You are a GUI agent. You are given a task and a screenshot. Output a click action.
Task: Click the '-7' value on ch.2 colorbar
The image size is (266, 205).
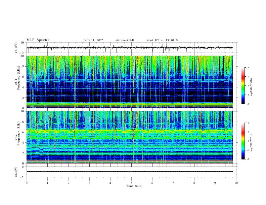click(248, 159)
